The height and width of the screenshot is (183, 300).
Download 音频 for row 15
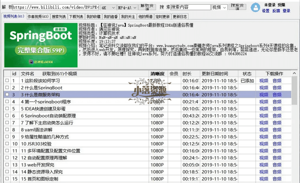[277, 179]
